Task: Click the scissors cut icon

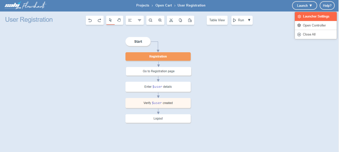Action: click(x=171, y=20)
